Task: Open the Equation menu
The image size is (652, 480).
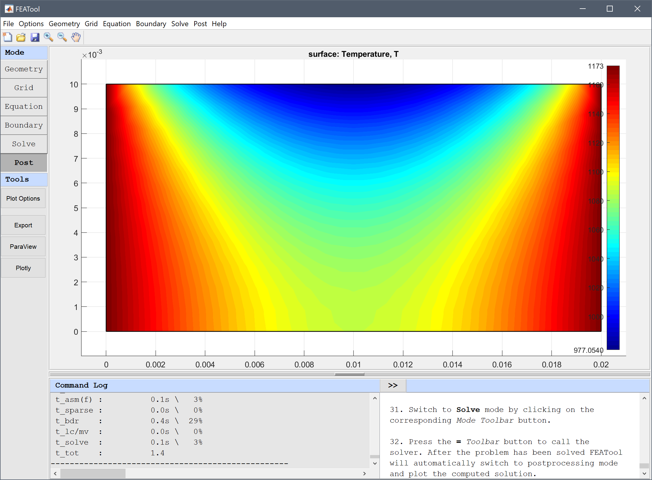Action: pos(117,24)
